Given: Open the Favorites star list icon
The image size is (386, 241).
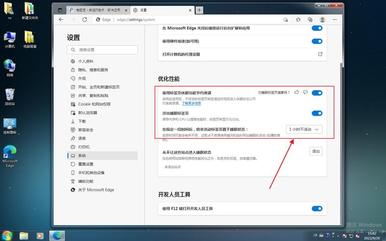Looking at the screenshot, I should 298,20.
